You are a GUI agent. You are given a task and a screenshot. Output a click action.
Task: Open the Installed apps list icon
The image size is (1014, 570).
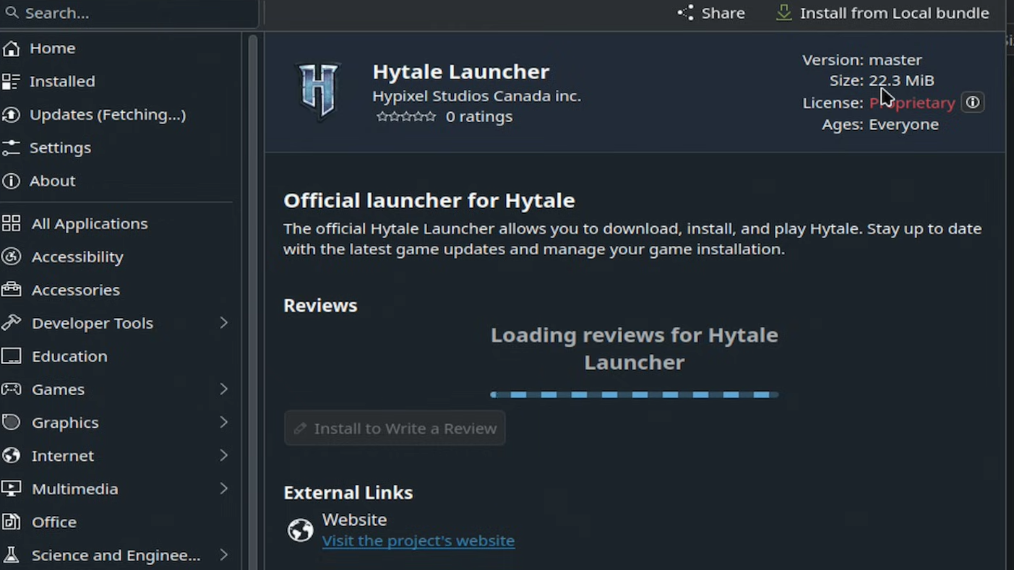click(x=11, y=82)
